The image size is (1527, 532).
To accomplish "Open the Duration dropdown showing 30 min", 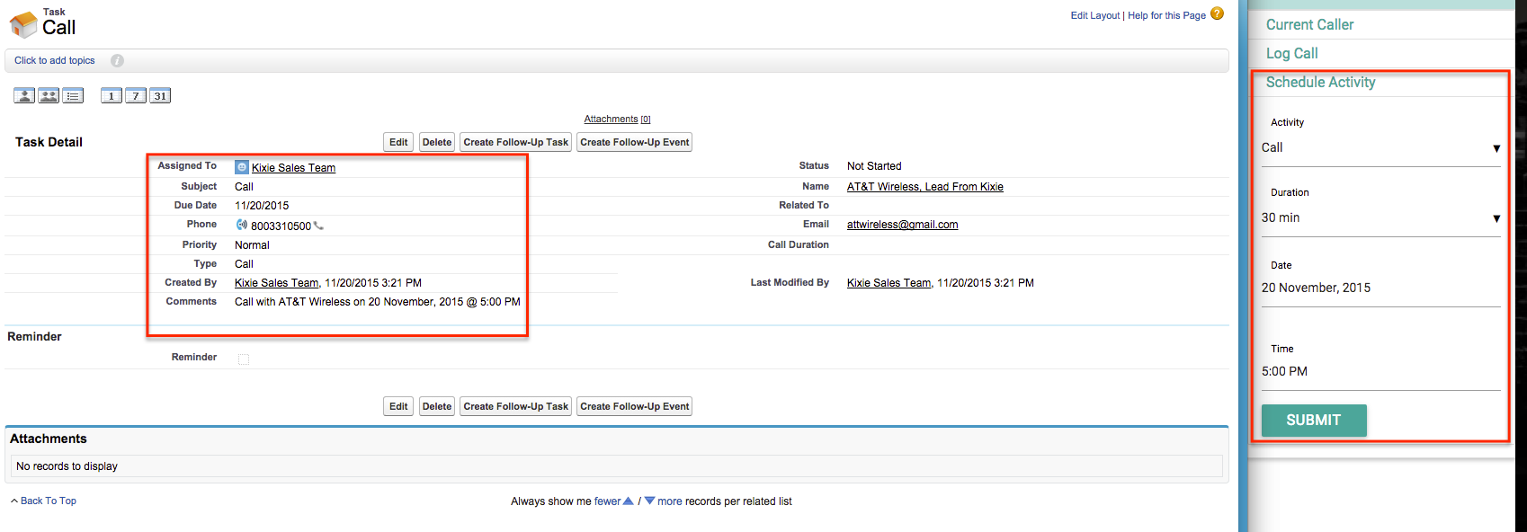I will point(1380,218).
